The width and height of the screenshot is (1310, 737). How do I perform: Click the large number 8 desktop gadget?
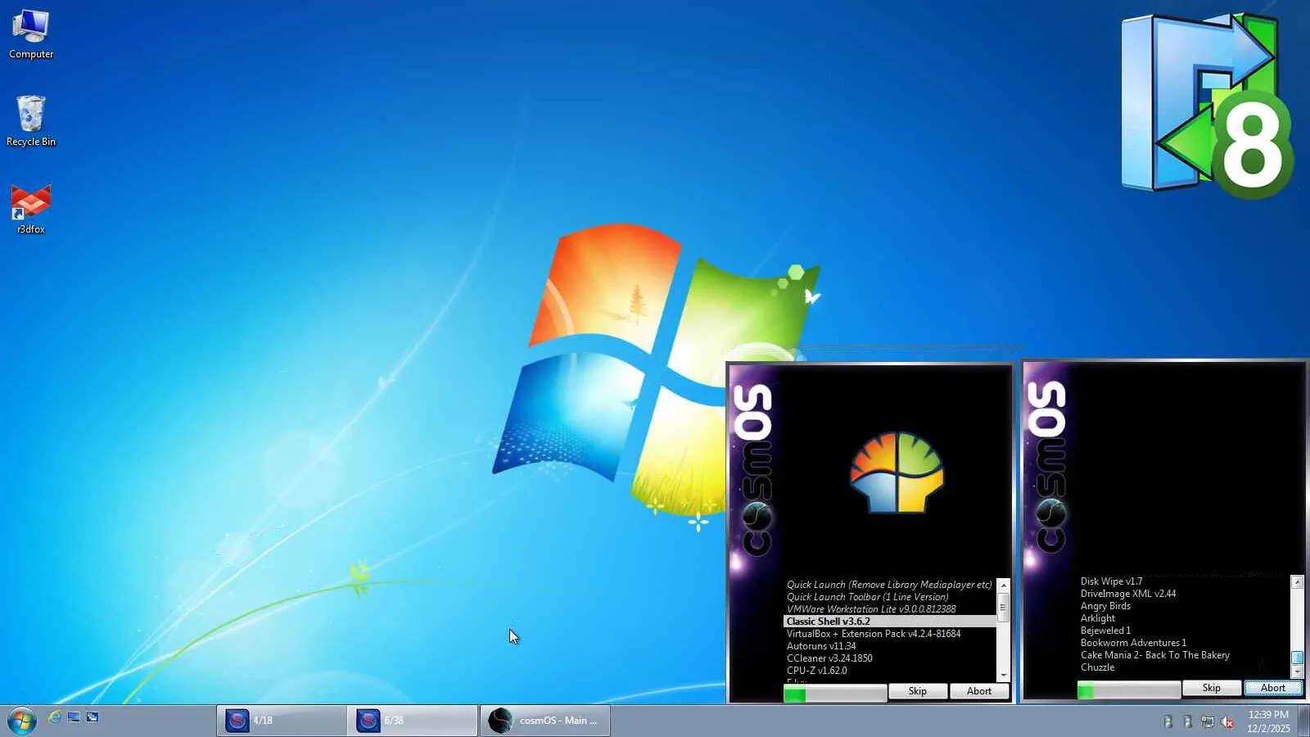[x=1252, y=144]
